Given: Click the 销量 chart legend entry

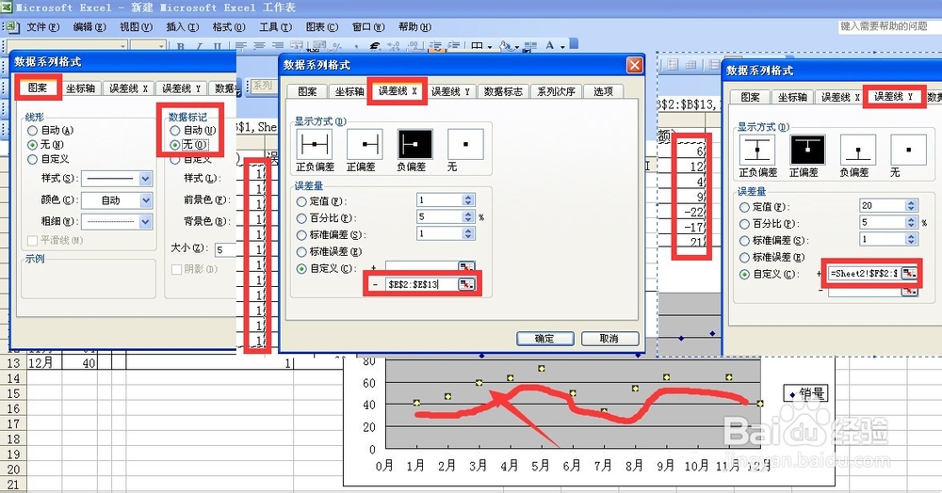Looking at the screenshot, I should (805, 394).
